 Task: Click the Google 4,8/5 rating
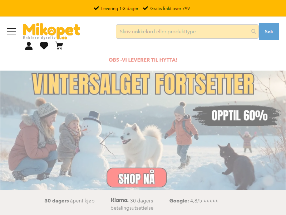(193, 201)
